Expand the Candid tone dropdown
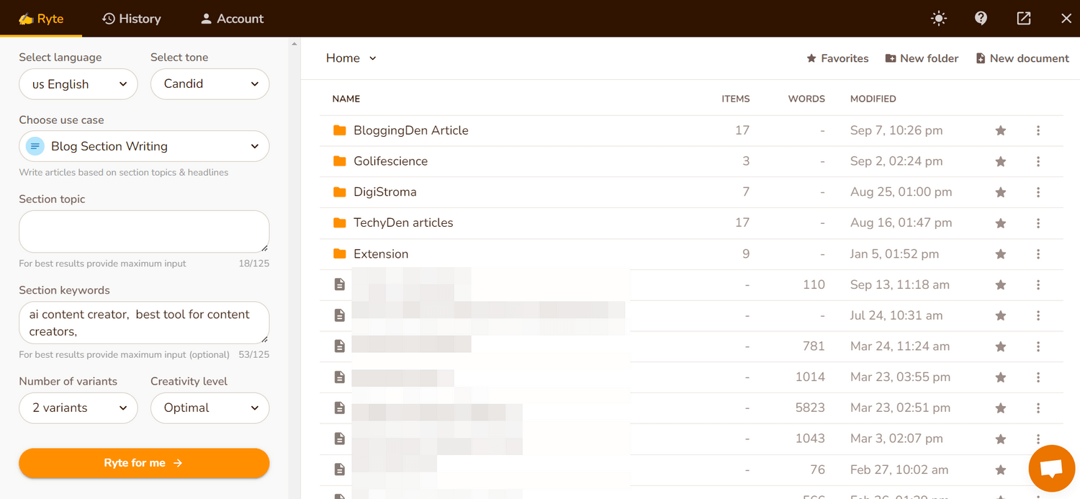This screenshot has height=499, width=1080. click(x=210, y=84)
